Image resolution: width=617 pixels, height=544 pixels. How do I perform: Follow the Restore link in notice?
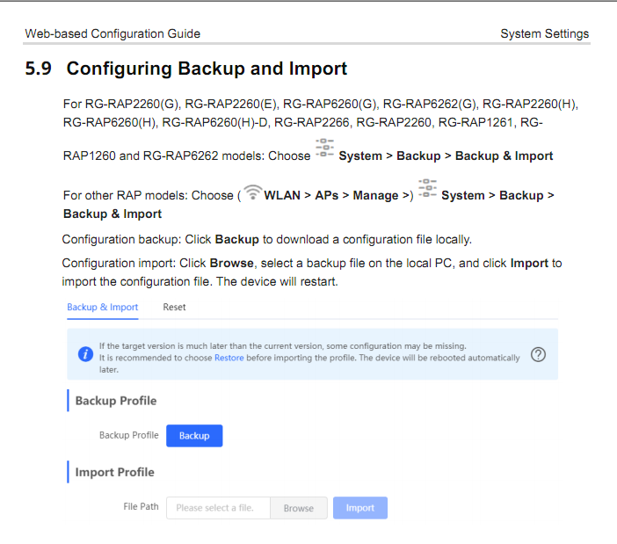(229, 358)
